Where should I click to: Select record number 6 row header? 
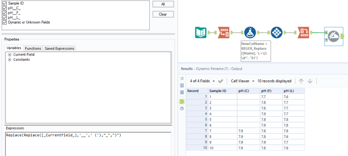click(197, 125)
